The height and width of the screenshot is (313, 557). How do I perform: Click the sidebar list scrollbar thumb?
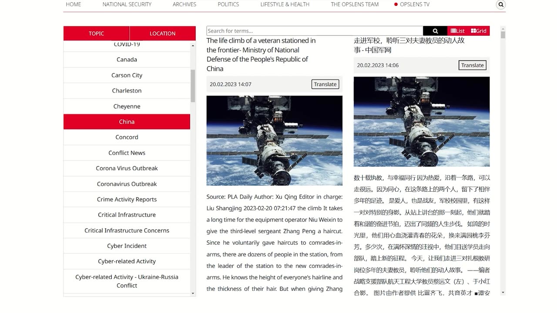pos(193,86)
